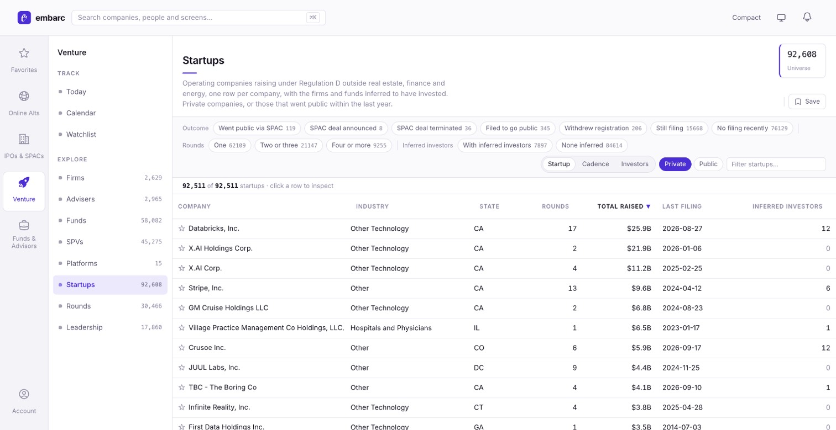Open Watchlist in the Track section

coord(110,134)
